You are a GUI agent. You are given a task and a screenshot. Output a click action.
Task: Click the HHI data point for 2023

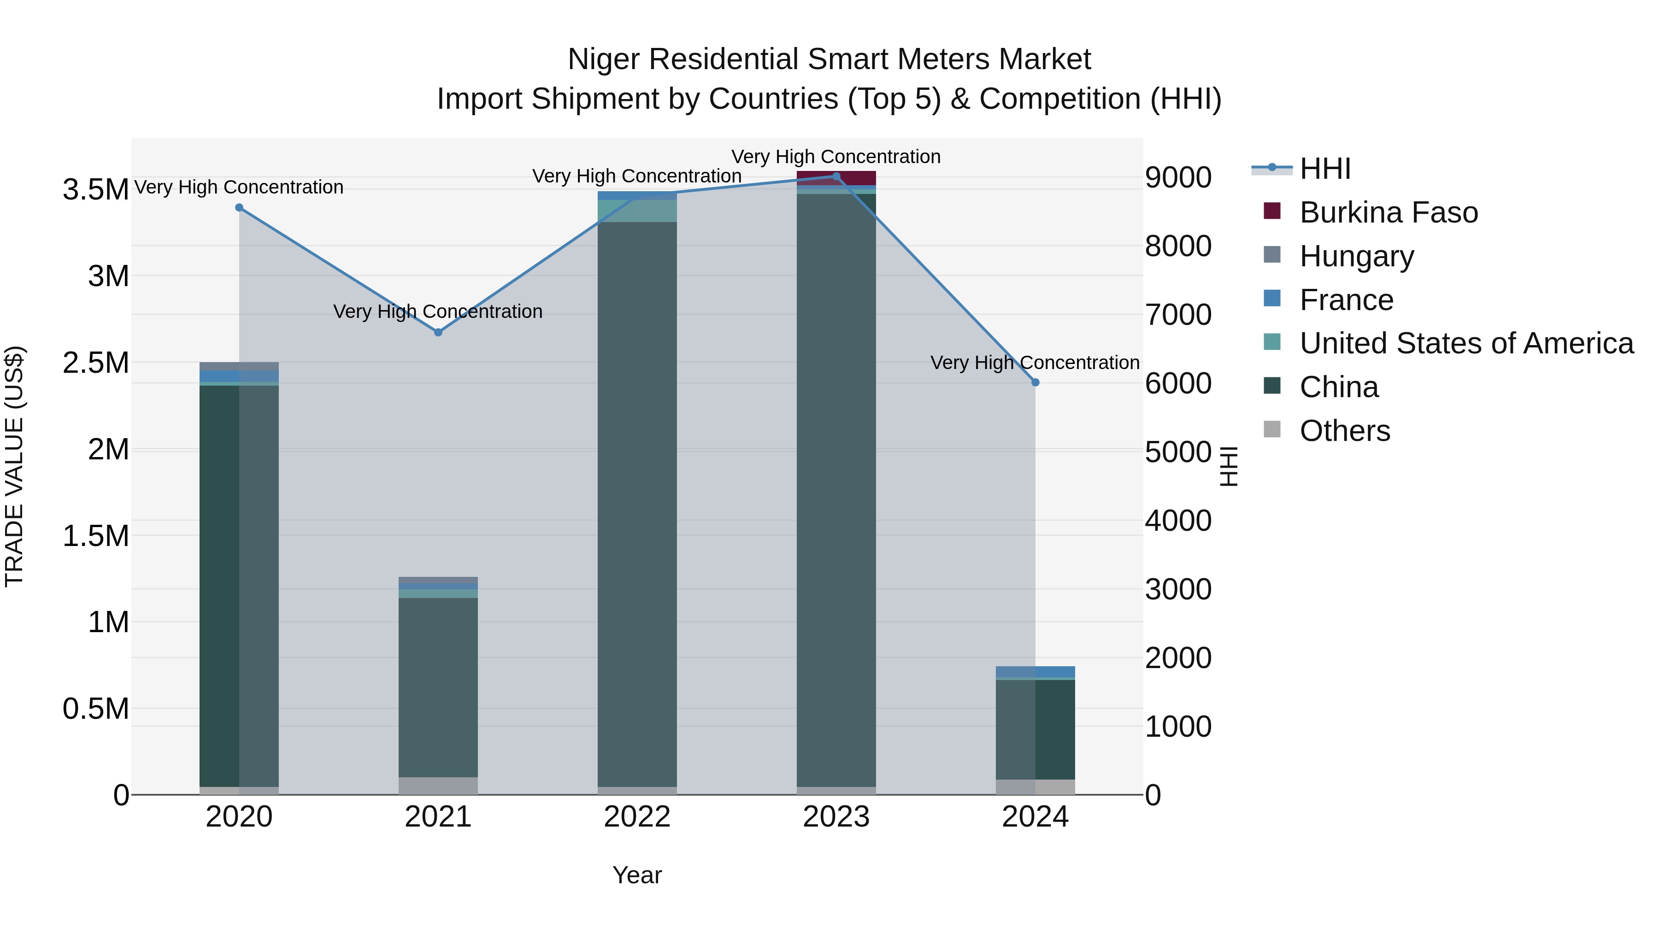[836, 176]
